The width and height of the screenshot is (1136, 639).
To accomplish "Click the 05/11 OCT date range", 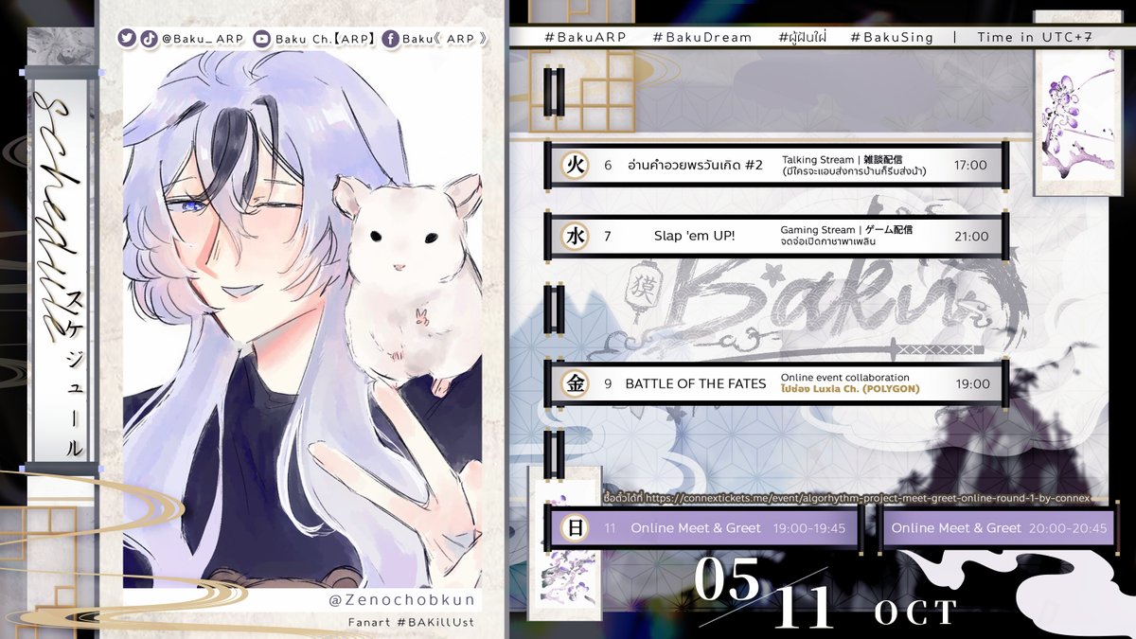I will 825,592.
